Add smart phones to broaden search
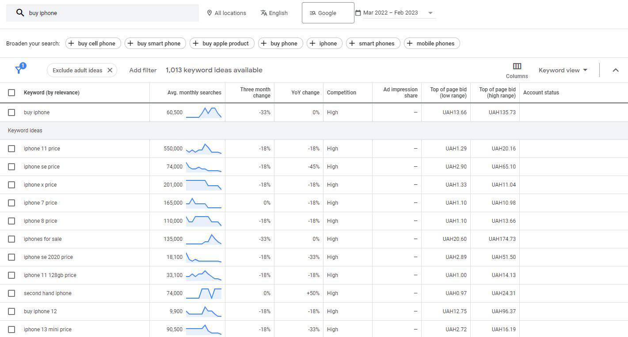 [x=373, y=43]
